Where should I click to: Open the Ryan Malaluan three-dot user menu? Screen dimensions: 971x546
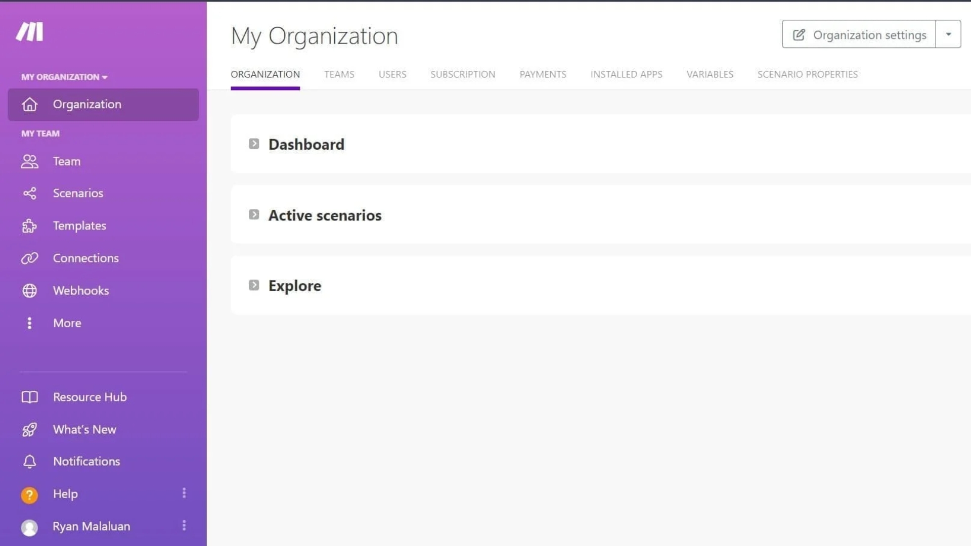[184, 526]
